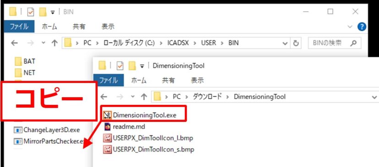This screenshot has width=379, height=167.
Task: Click readme.md file icon
Action: [x=107, y=126]
